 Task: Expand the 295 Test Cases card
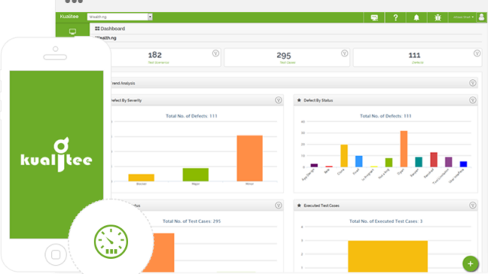click(x=344, y=53)
